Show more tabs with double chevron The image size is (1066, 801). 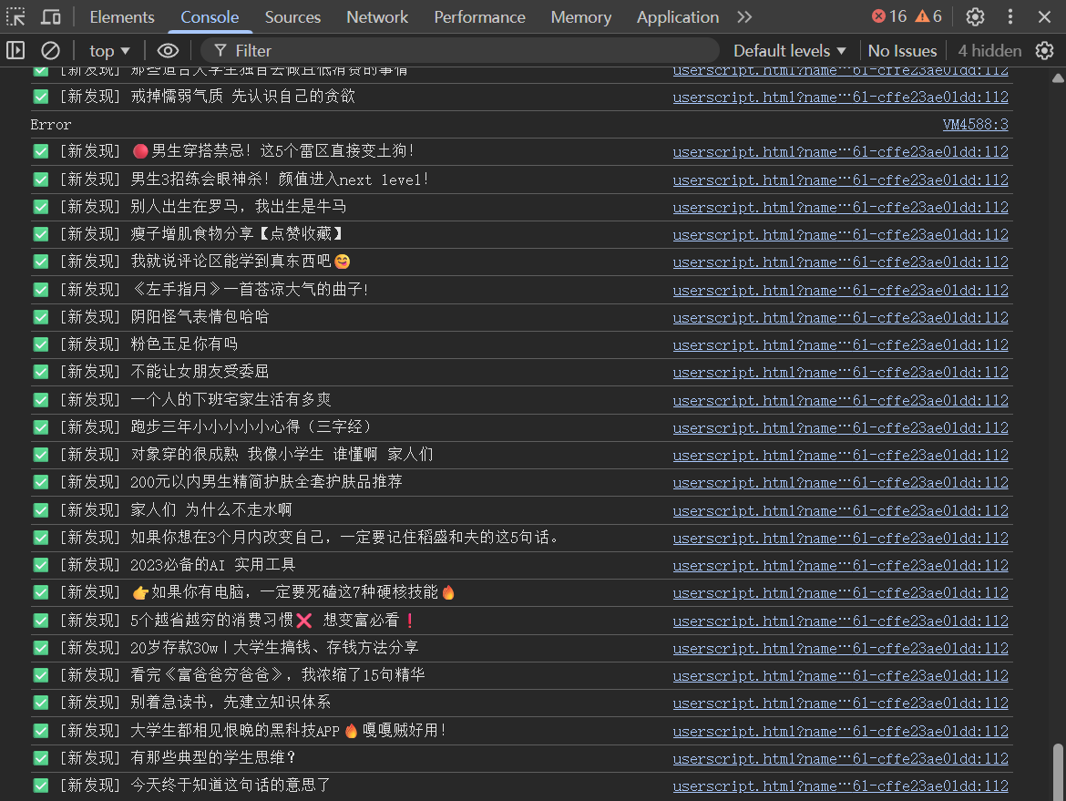(744, 16)
